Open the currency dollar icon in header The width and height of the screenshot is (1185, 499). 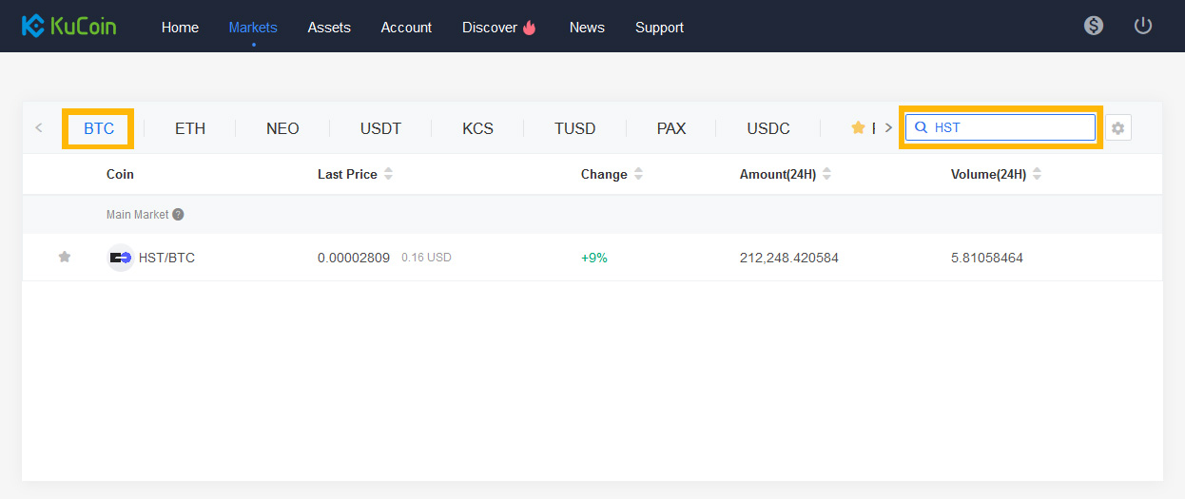(1094, 26)
